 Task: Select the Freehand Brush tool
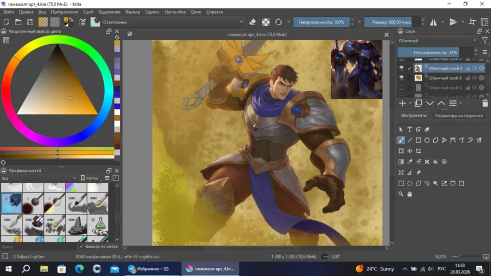click(401, 140)
